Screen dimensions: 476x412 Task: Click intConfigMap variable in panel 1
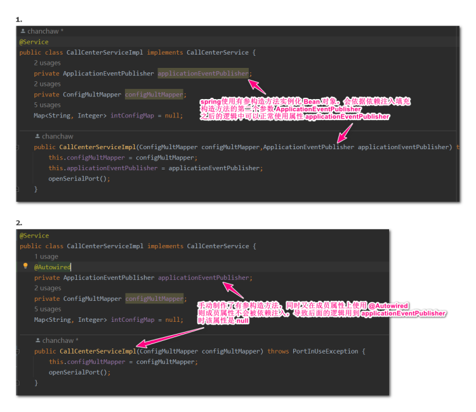(x=132, y=116)
